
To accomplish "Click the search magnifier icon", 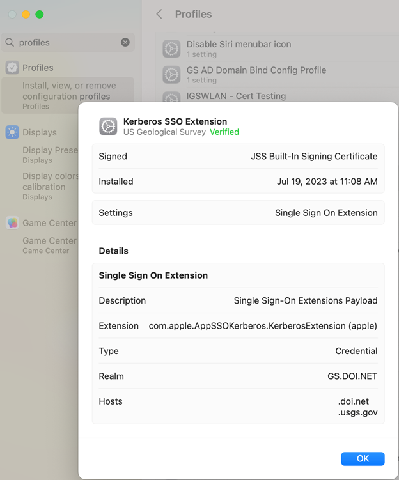I will point(10,42).
